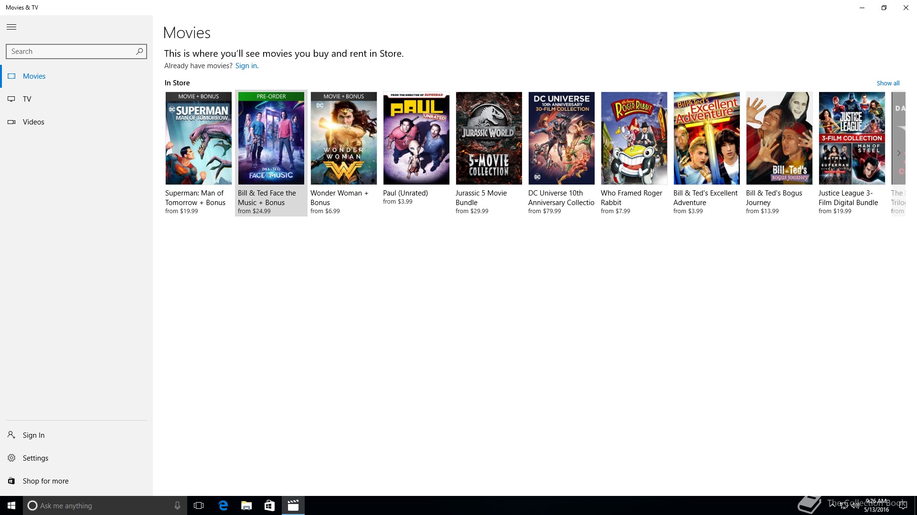This screenshot has width=917, height=515.
Task: Expand next movies with right chevron
Action: point(898,153)
